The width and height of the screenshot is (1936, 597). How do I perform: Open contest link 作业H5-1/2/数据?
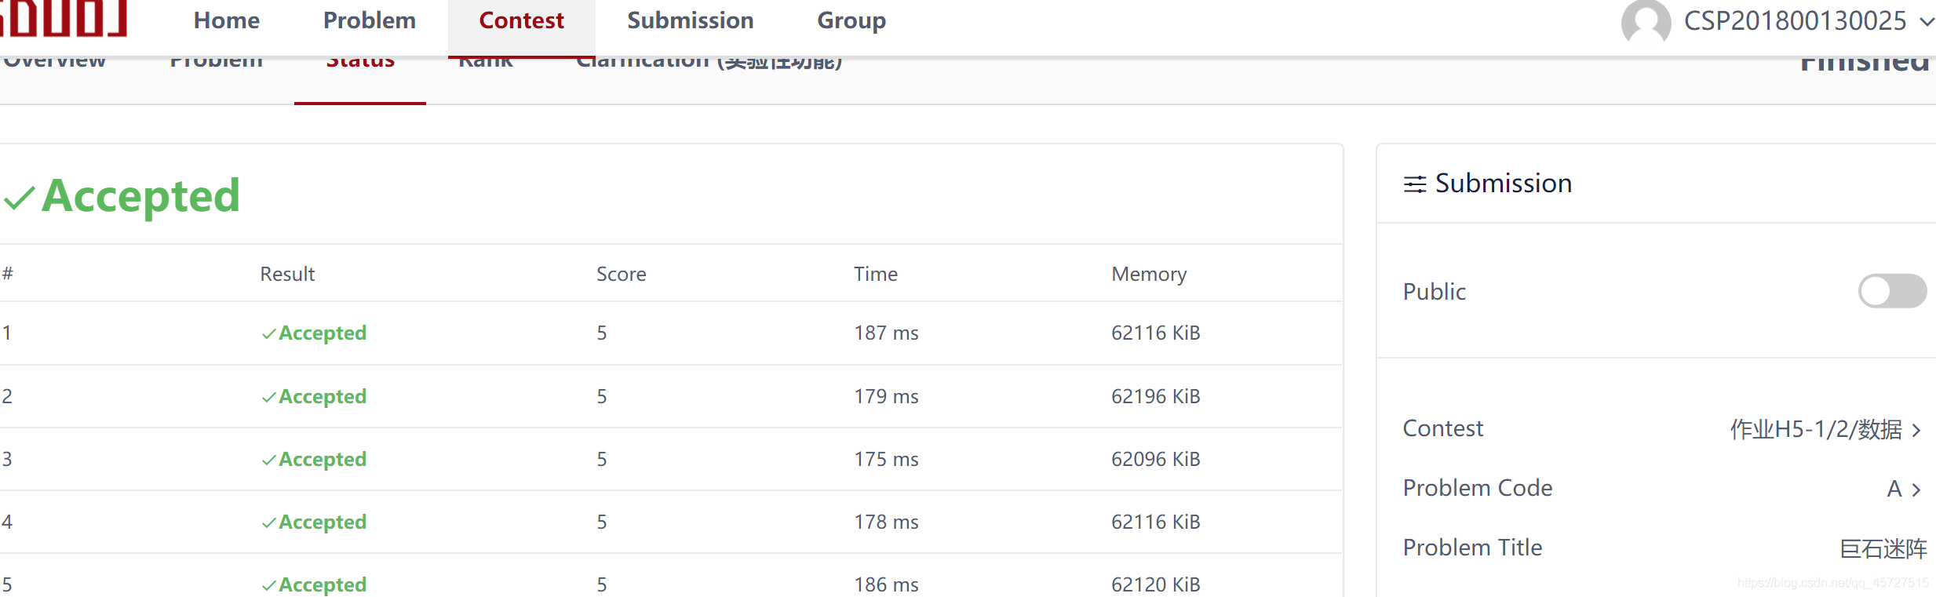point(1816,429)
